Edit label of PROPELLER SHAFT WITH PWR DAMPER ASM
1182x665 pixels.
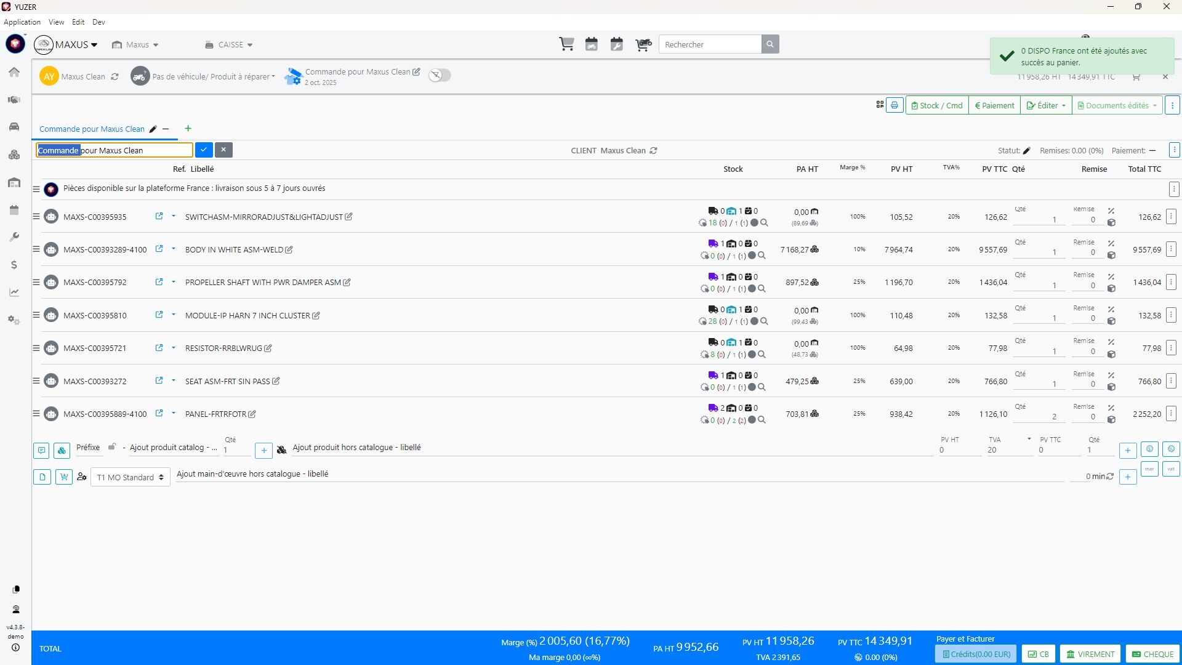click(x=347, y=283)
